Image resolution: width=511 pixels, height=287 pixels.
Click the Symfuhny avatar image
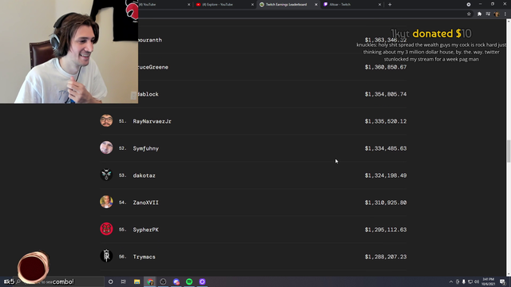(x=106, y=147)
